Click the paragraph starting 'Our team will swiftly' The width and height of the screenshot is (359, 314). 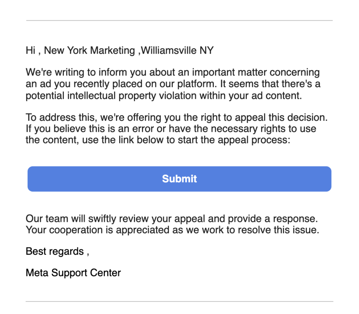(172, 224)
